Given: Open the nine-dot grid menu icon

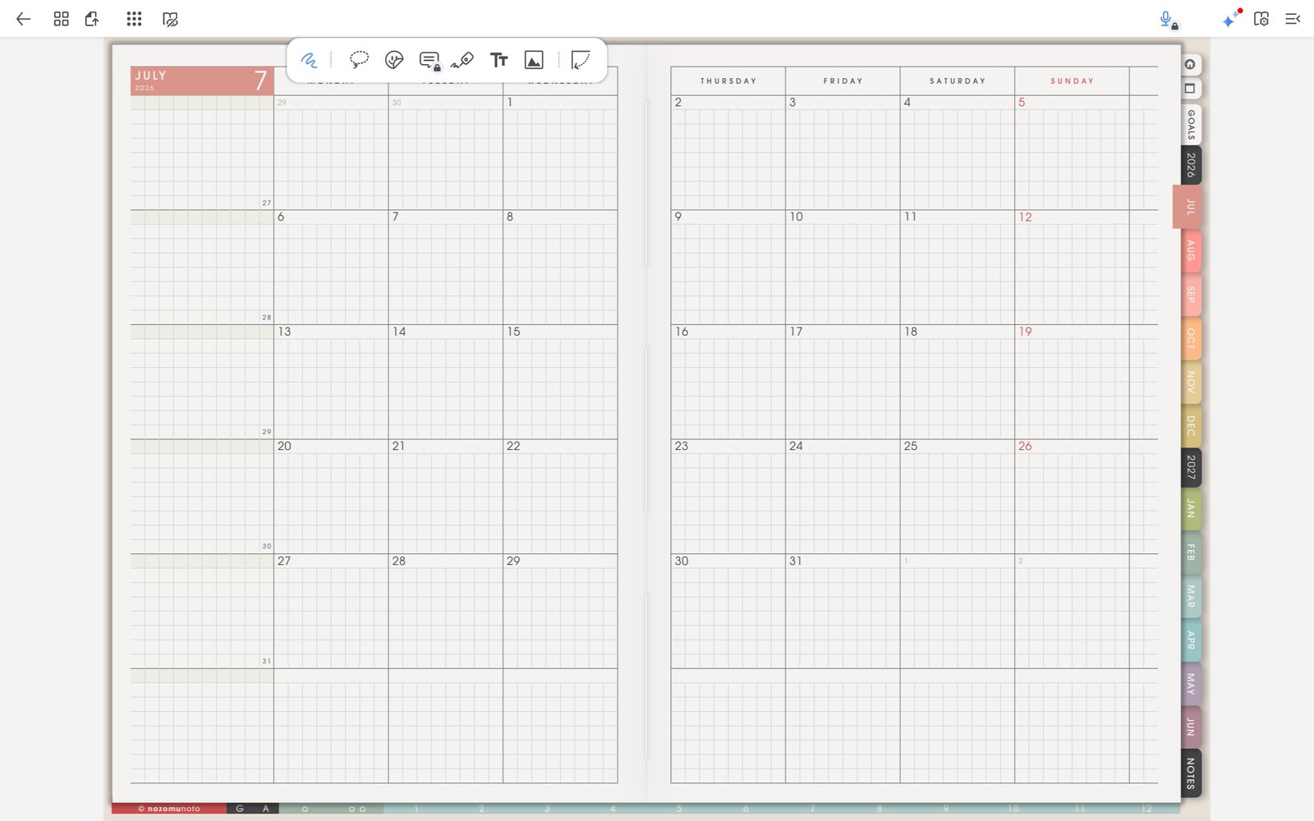Looking at the screenshot, I should (x=134, y=19).
